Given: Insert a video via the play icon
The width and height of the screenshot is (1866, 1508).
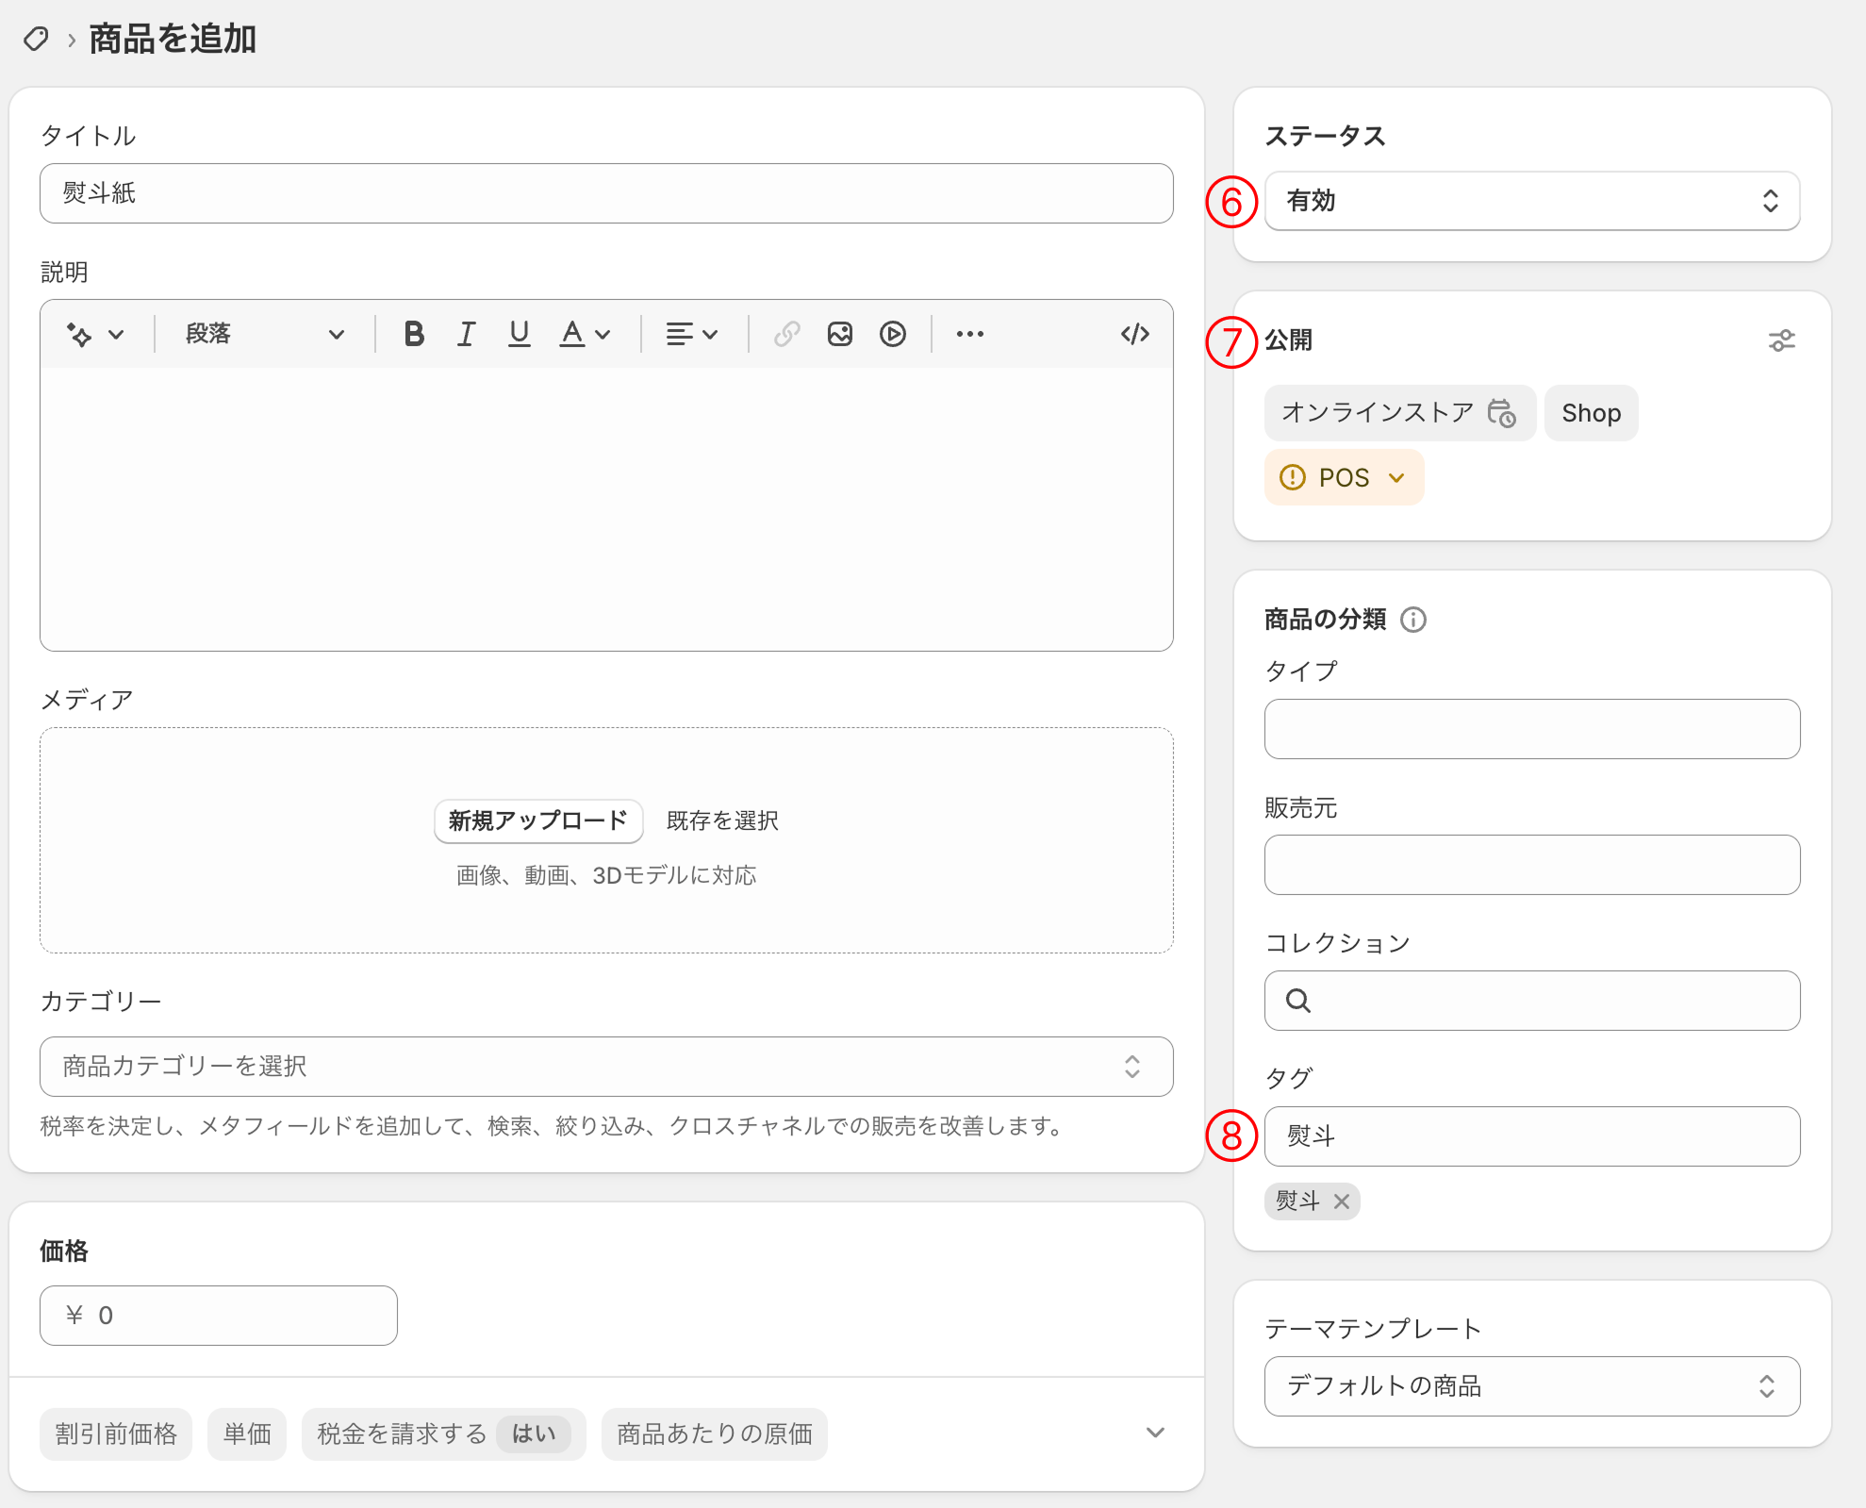Looking at the screenshot, I should [x=892, y=334].
